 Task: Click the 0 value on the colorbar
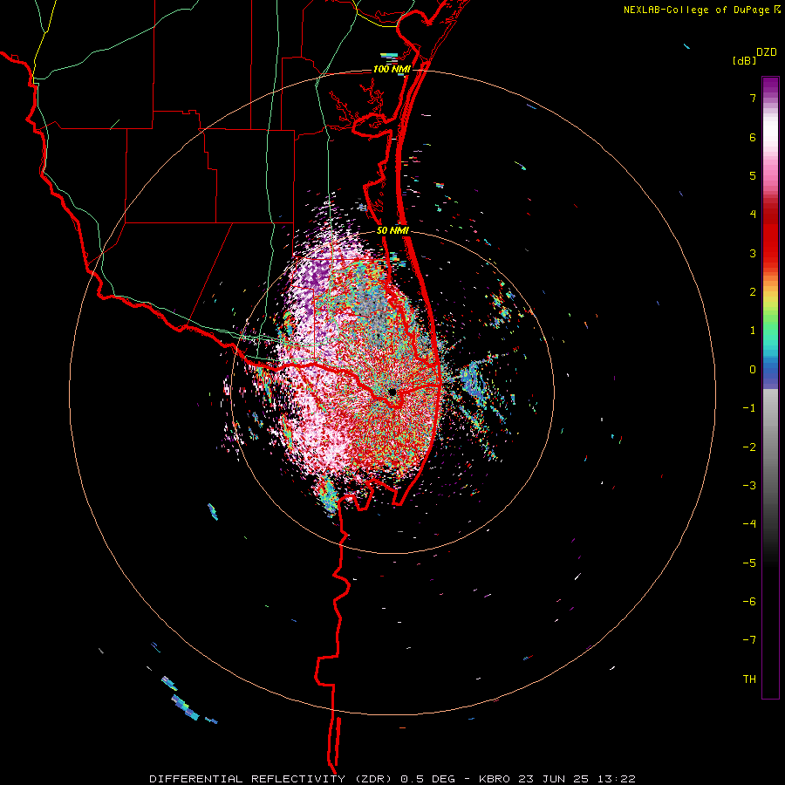[x=753, y=370]
